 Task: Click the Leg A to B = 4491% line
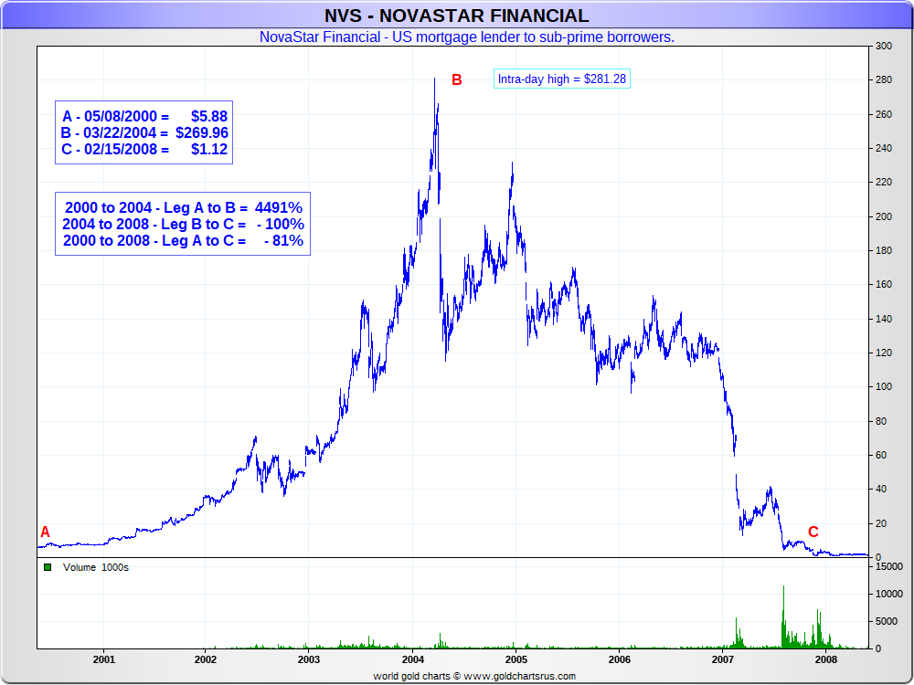click(x=184, y=208)
